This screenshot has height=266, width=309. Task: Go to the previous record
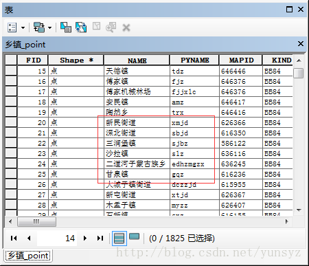point(29,238)
